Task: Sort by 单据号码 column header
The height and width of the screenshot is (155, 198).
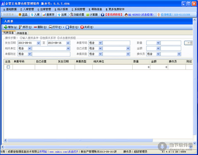Action: coord(24,61)
